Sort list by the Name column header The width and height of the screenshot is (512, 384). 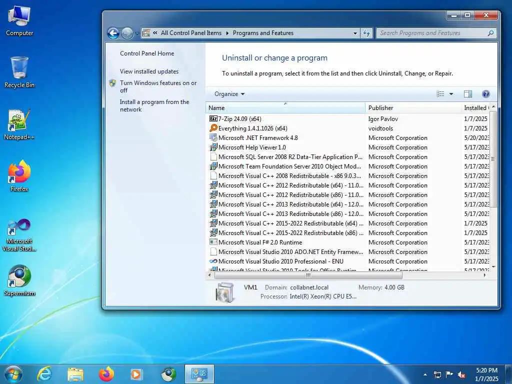285,108
